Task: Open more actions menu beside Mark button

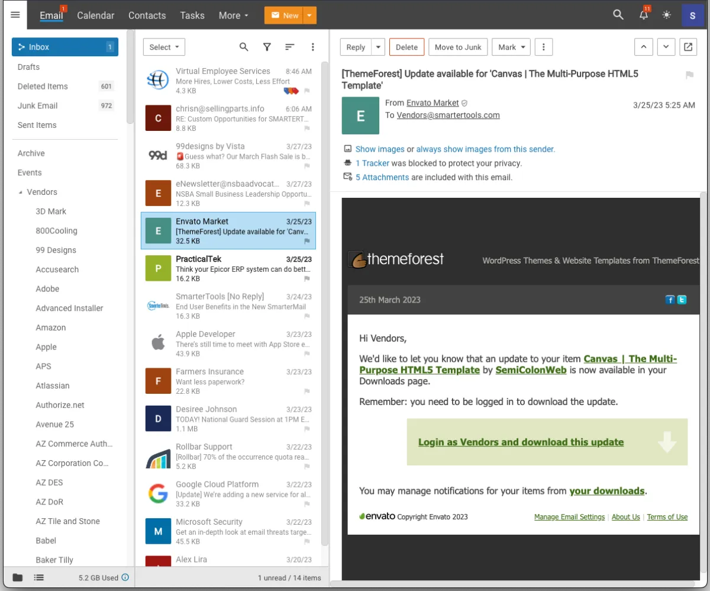Action: point(544,47)
